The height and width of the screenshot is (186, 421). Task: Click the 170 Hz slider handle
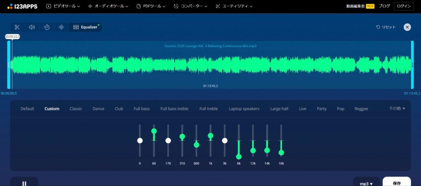168,140
